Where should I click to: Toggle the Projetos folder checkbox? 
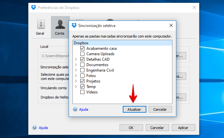(82, 81)
